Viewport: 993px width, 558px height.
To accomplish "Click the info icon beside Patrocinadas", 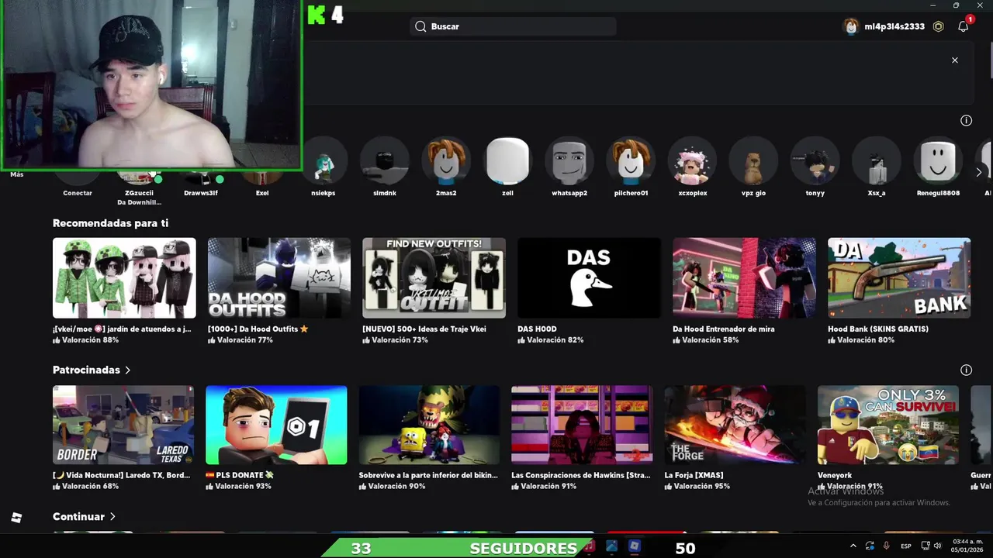I will pyautogui.click(x=966, y=370).
